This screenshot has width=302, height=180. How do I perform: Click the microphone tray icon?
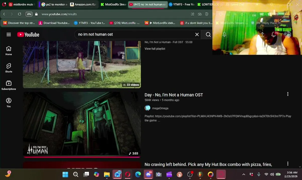259,174
